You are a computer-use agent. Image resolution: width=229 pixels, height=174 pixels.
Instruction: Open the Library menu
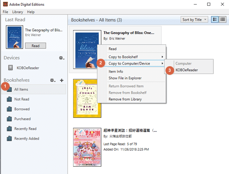(18, 12)
